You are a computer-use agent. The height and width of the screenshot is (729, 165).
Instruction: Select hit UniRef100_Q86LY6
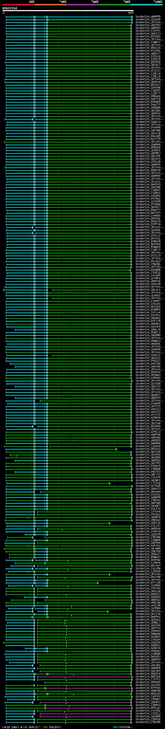[148, 329]
